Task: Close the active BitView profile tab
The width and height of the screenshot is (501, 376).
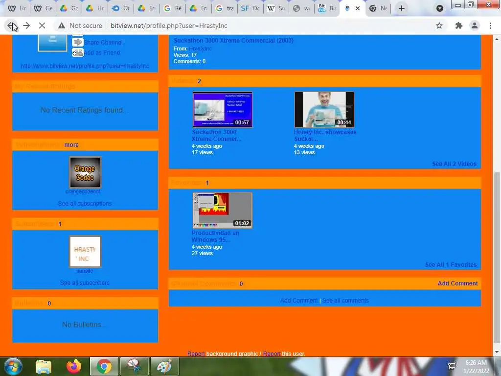Action: point(358,8)
